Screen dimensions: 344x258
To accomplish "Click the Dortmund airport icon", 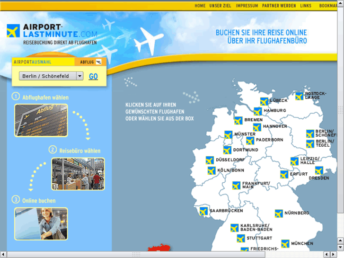I will [227, 150].
